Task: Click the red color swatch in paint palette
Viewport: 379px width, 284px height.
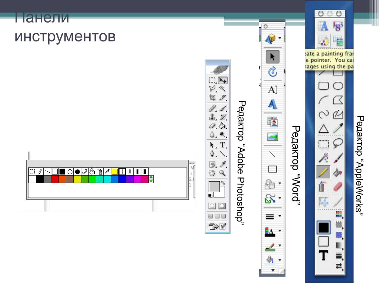Action: [55, 179]
